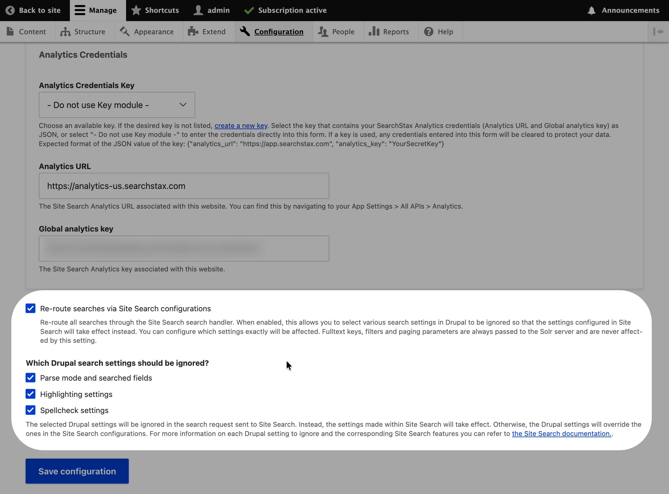Click the Manage hamburger icon
The height and width of the screenshot is (494, 669).
[x=80, y=10]
